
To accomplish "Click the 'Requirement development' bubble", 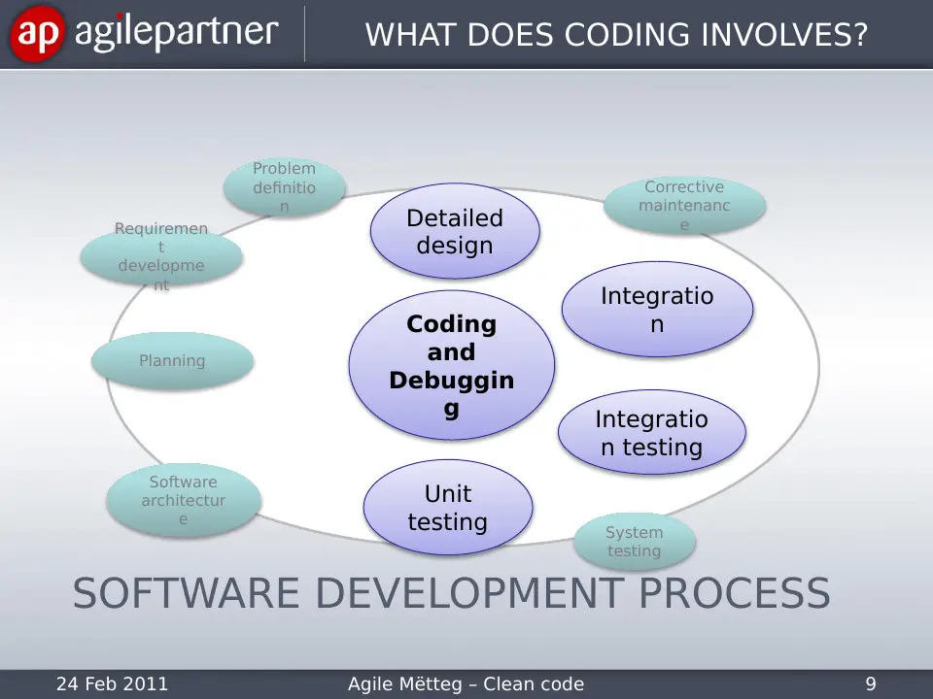I will point(161,256).
